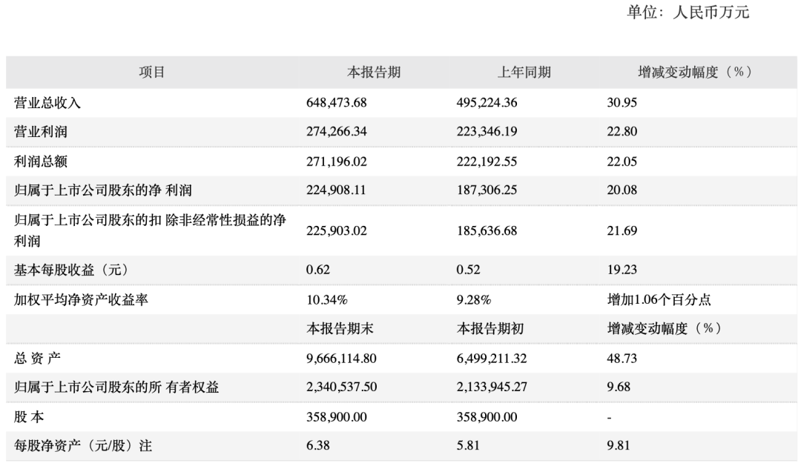801x466 pixels.
Task: Click the 2,133,945.27 cell
Action: [x=492, y=387]
